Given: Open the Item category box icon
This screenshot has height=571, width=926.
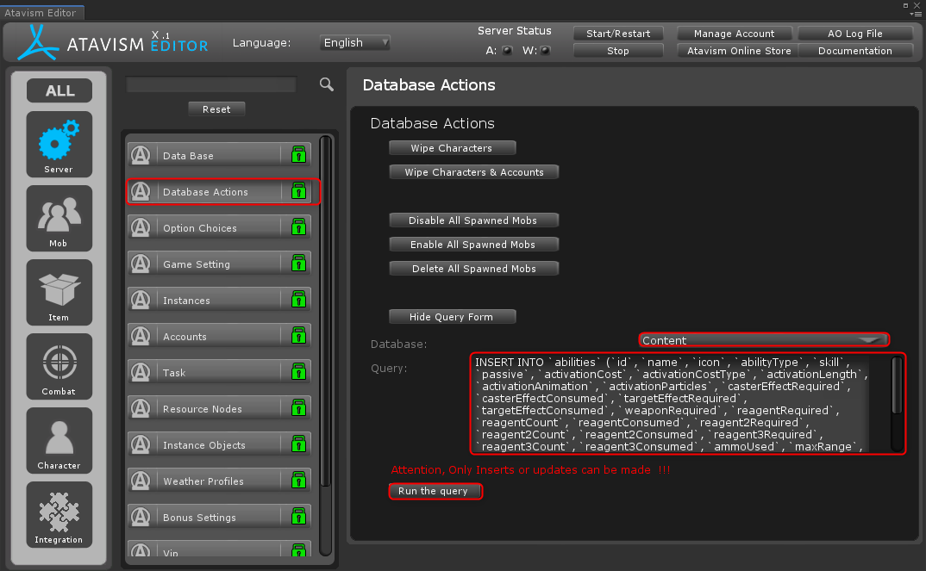Looking at the screenshot, I should pos(59,293).
